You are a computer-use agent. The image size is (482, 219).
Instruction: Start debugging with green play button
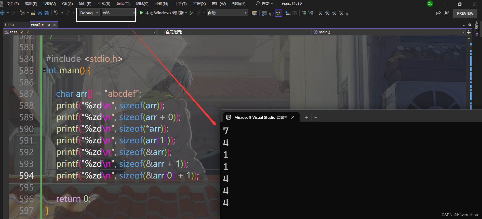141,13
